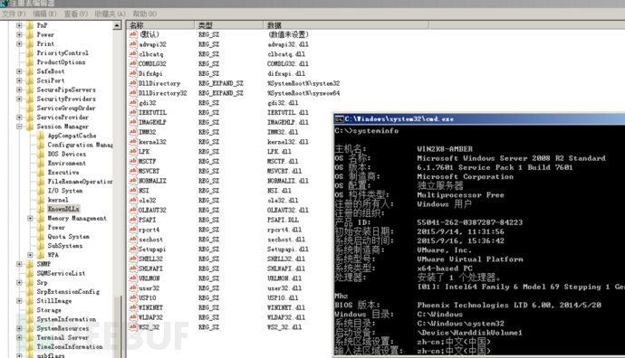The width and height of the screenshot is (625, 358).
Task: Open the 文件(F) menu
Action: point(14,14)
